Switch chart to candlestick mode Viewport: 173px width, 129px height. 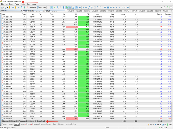51,7
